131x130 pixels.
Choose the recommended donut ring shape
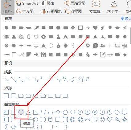[x=43, y=37]
